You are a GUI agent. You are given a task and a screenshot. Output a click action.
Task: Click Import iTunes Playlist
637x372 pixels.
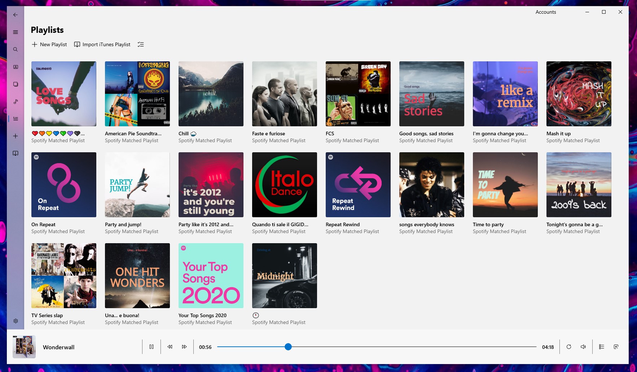point(102,44)
